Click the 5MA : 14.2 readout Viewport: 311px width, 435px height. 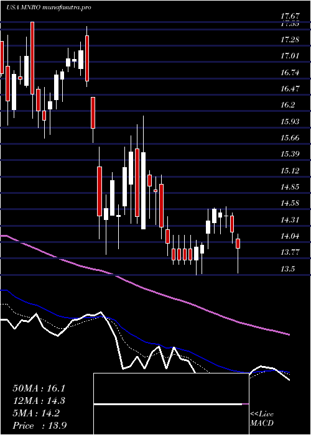(x=36, y=414)
